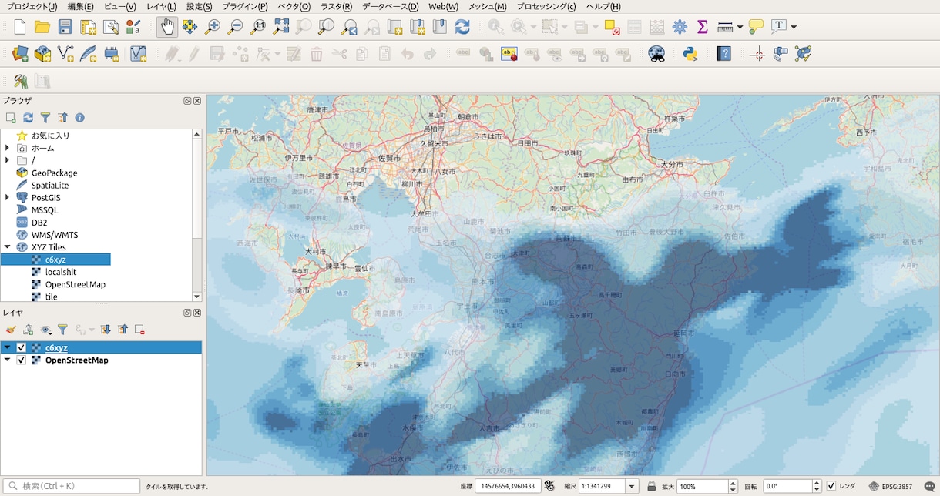Select the localshit XYZ tile entry
The image size is (940, 496).
point(61,272)
